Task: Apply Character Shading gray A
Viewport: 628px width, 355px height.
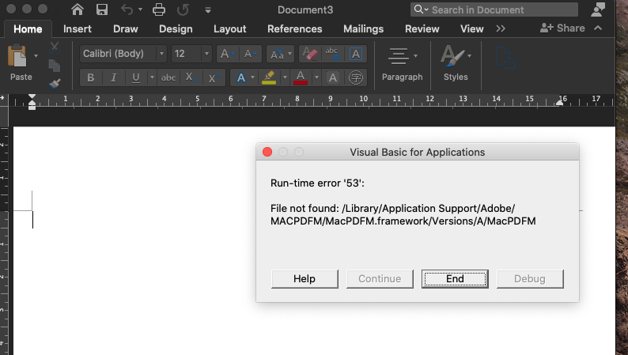Action: (x=333, y=77)
